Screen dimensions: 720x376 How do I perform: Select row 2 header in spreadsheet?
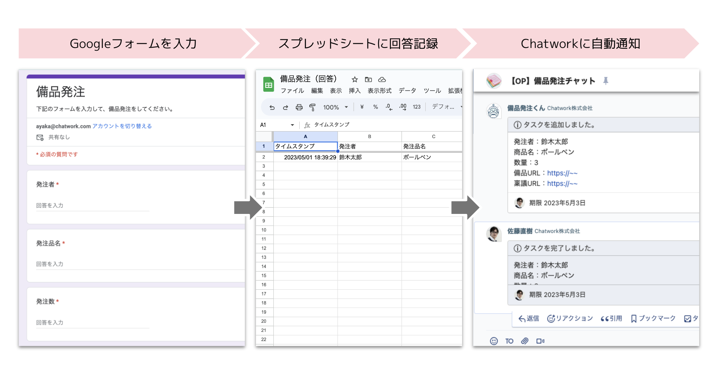(264, 157)
